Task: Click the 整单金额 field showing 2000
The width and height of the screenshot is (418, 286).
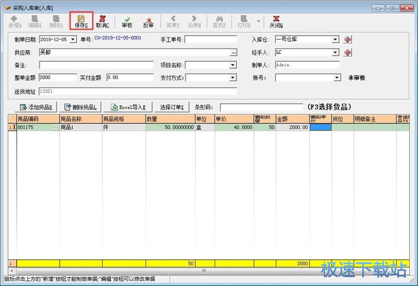Action: pyautogui.click(x=58, y=77)
